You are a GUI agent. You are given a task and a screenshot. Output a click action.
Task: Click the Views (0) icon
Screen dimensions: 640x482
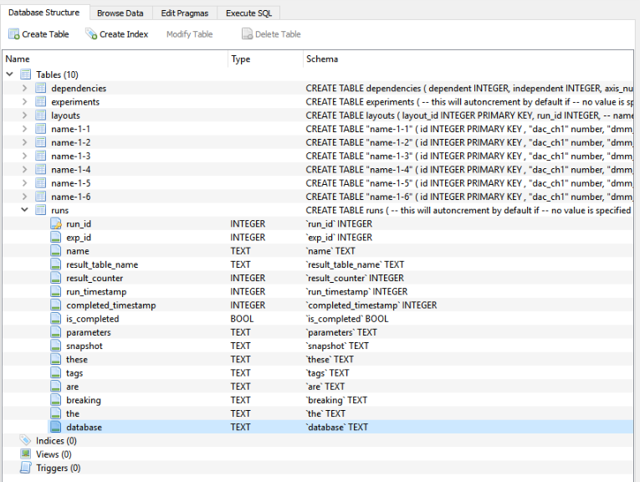25,454
